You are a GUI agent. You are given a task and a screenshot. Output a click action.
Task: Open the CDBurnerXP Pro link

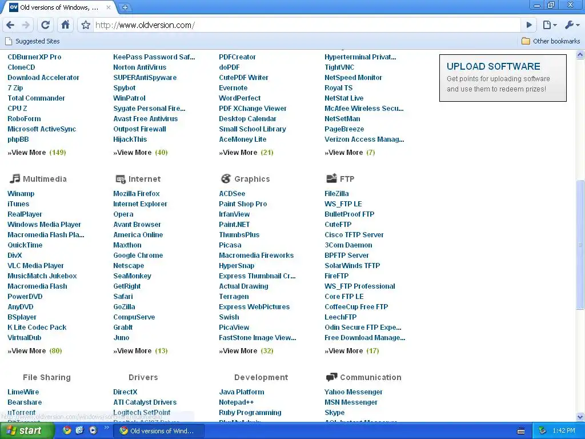pyautogui.click(x=34, y=57)
